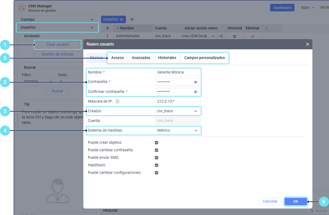
Task: Click the login-as arrow icon for Administrador
Action: pos(221,36)
